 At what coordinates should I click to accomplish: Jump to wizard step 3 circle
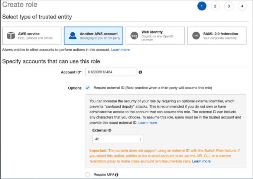coord(228,6)
